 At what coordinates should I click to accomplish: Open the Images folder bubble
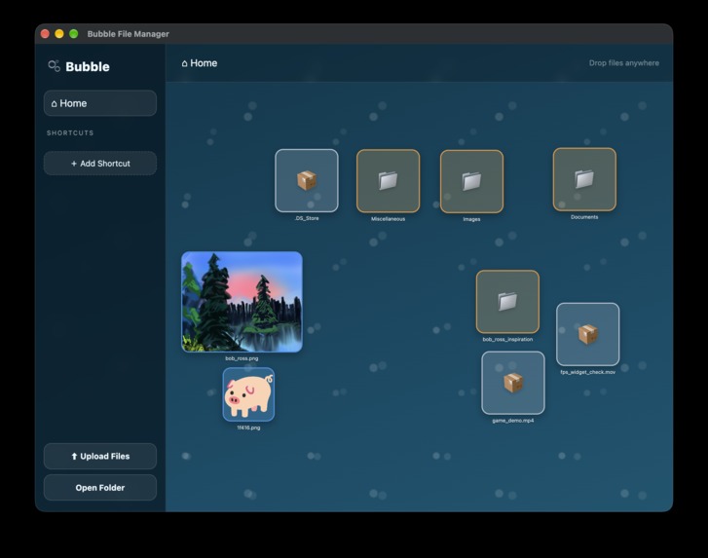point(471,181)
